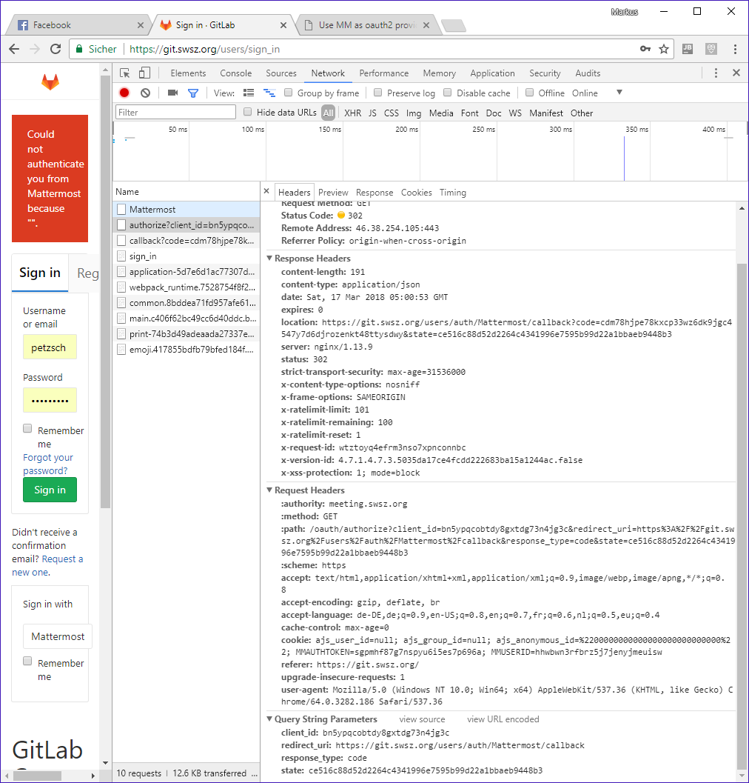The image size is (749, 783).
Task: Open the Application panel
Action: [492, 73]
